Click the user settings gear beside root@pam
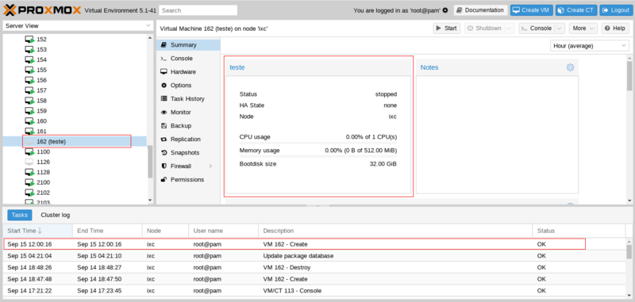This screenshot has height=302, width=635. [445, 10]
